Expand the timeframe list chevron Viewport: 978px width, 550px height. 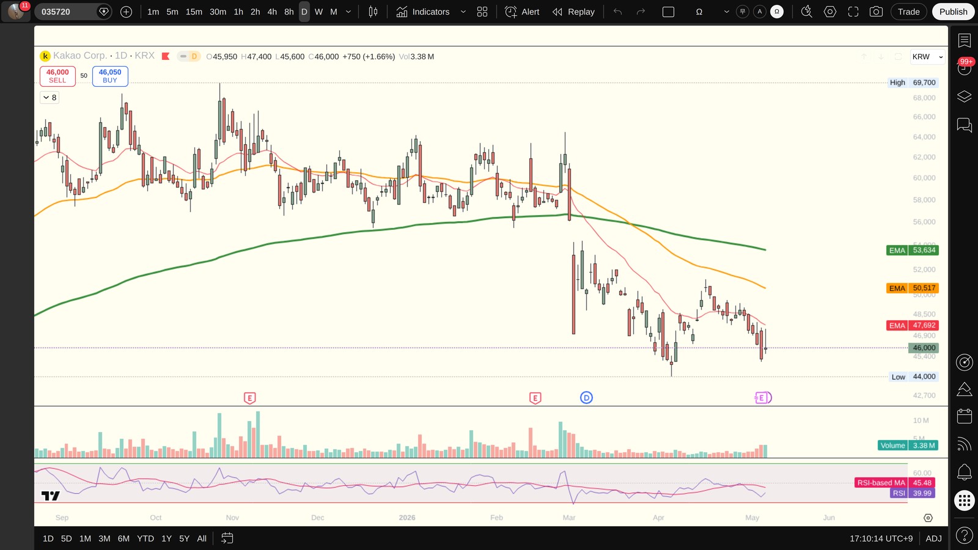(x=348, y=12)
